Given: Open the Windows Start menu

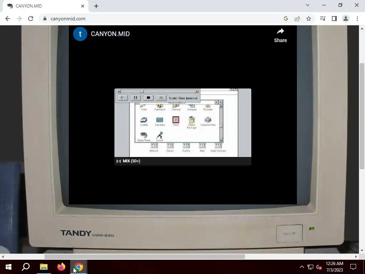Looking at the screenshot, I should coord(9,267).
